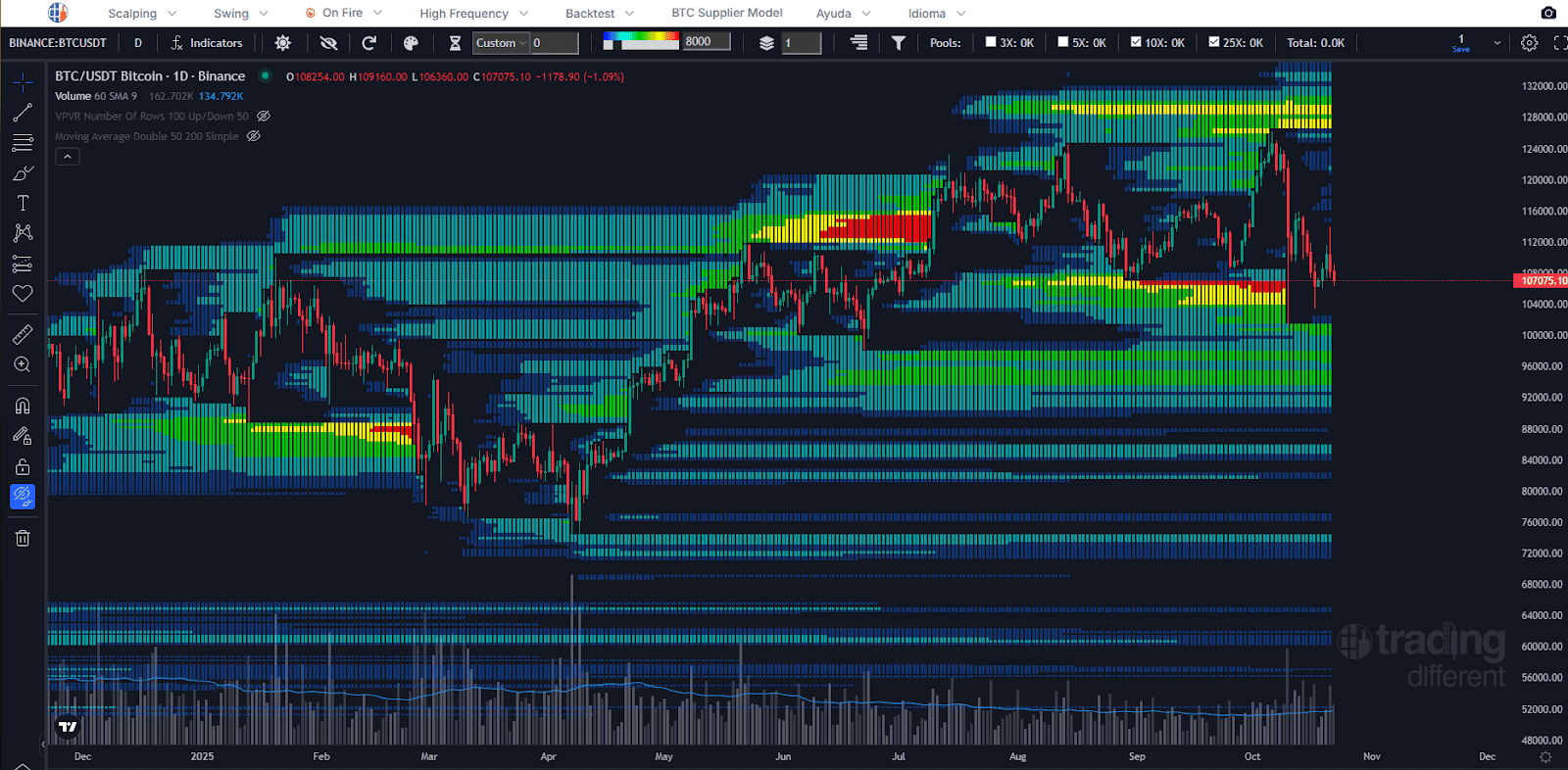The height and width of the screenshot is (770, 1568).
Task: Open the Ayuda help menu
Action: click(844, 14)
